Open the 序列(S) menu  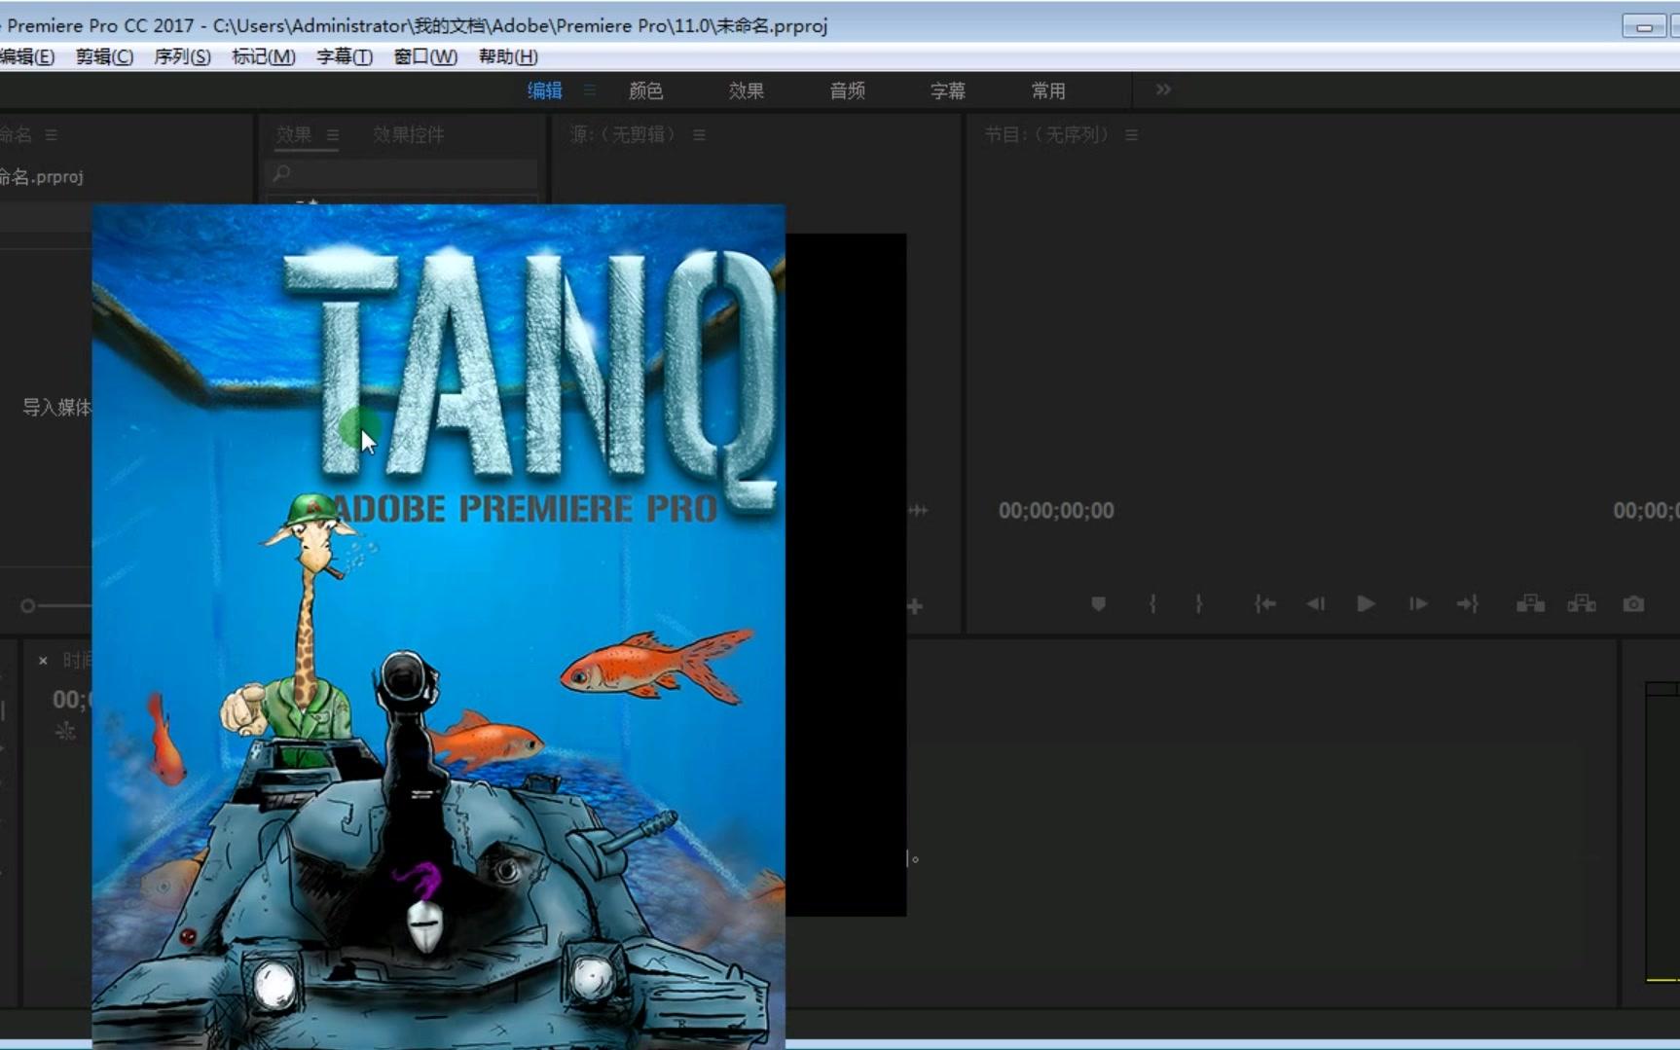(x=182, y=56)
